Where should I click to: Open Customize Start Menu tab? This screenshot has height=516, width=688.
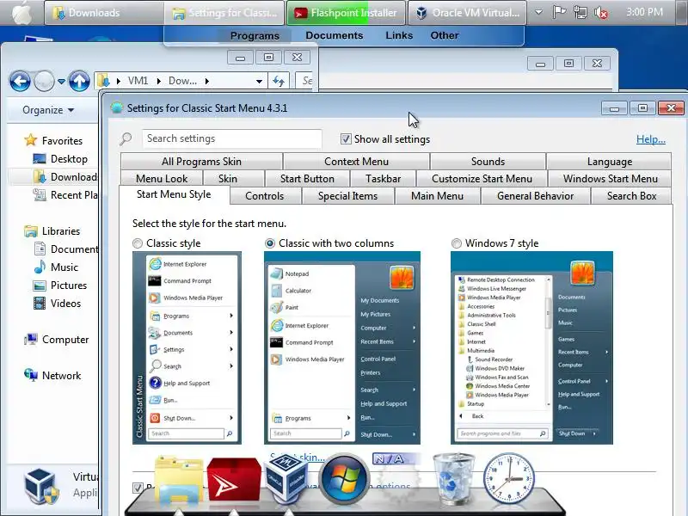(x=482, y=179)
